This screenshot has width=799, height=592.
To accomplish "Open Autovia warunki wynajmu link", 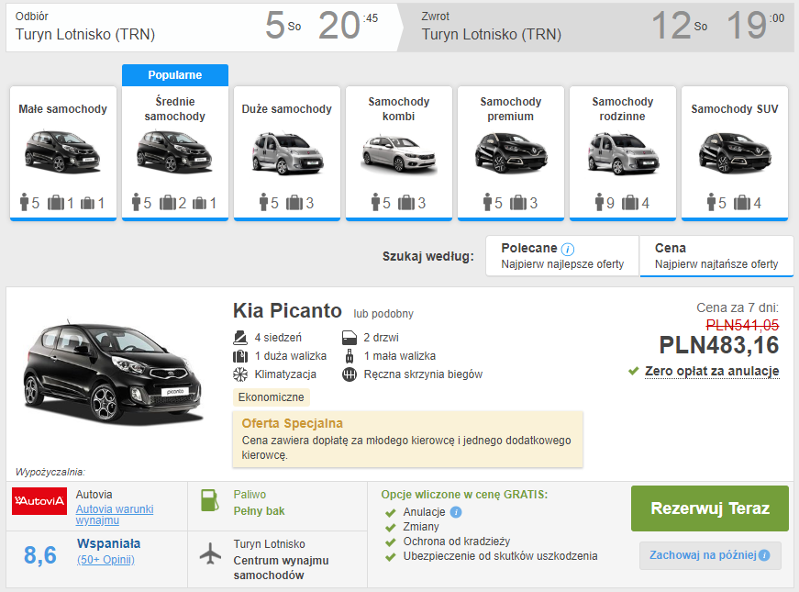I will [x=115, y=515].
